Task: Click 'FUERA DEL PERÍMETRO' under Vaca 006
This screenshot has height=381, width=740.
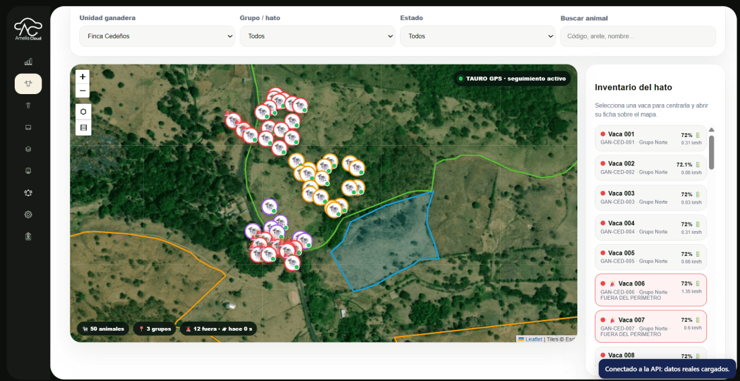Action: 630,298
